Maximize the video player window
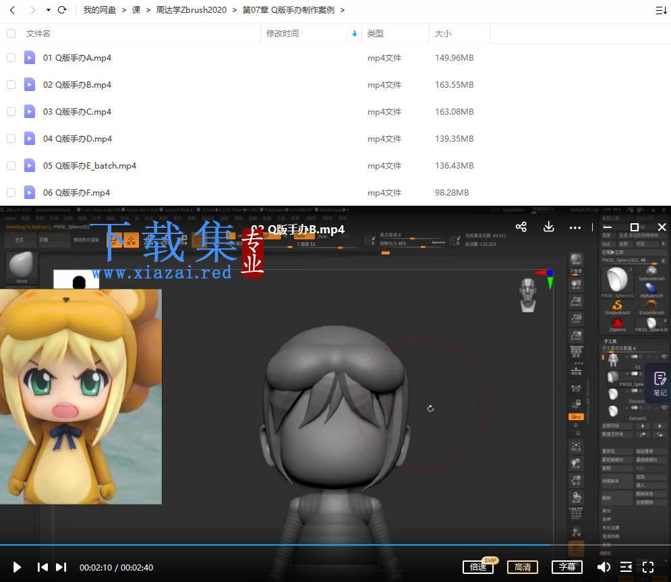This screenshot has width=671, height=582. pyautogui.click(x=635, y=227)
